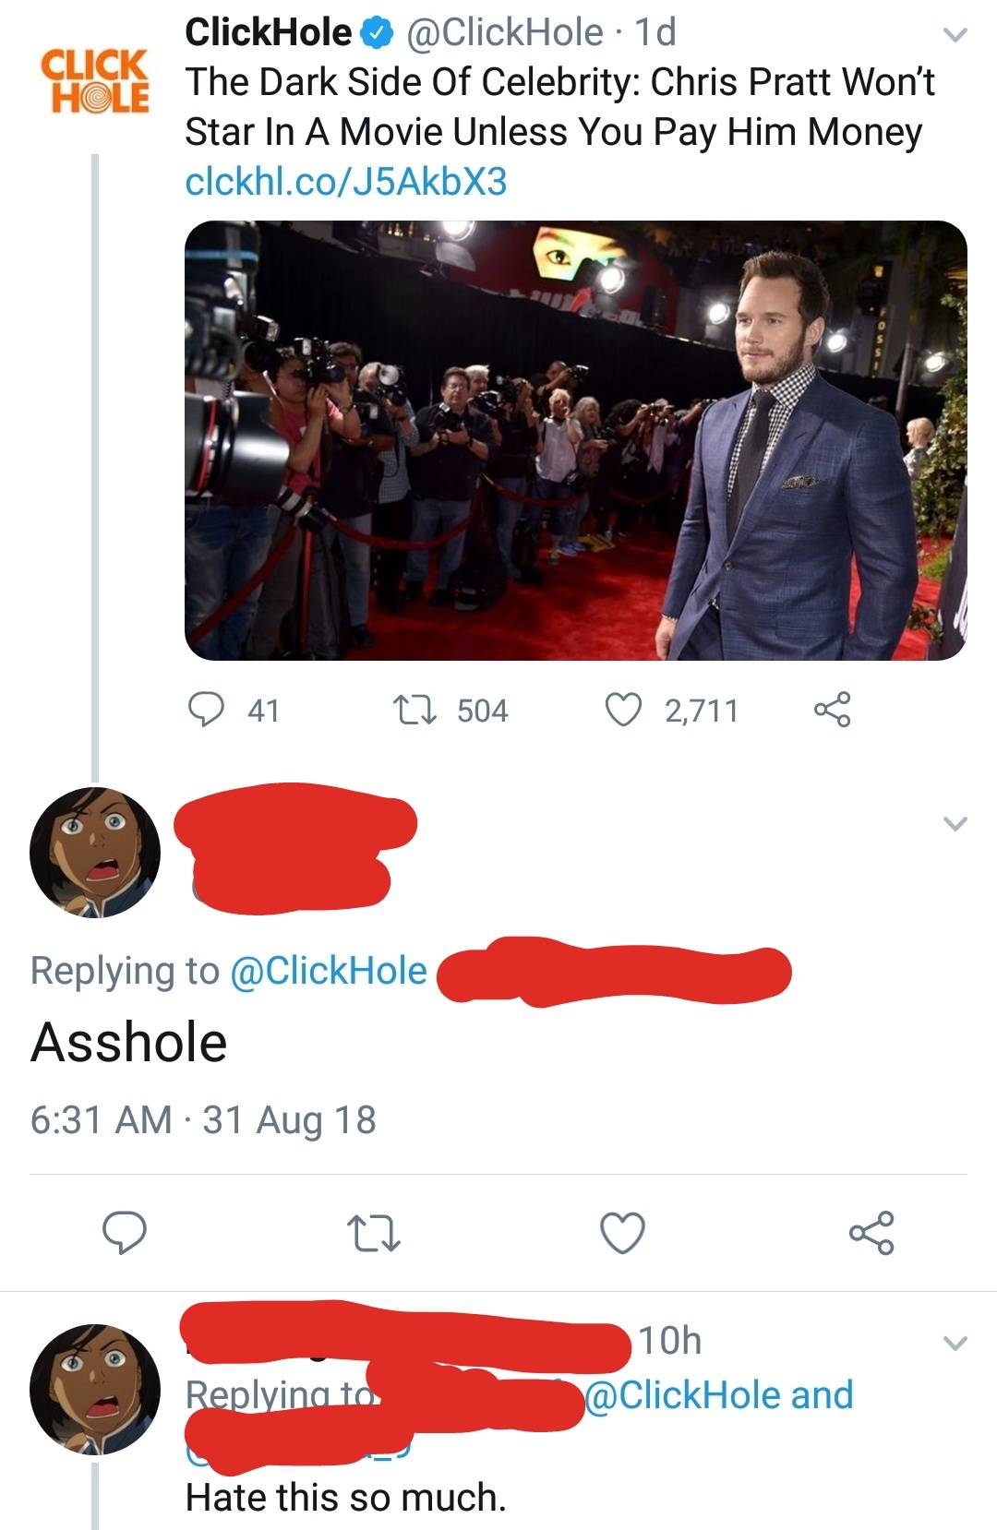Reply to the "Asshole" tweet
The height and width of the screenshot is (1530, 997).
click(125, 1232)
